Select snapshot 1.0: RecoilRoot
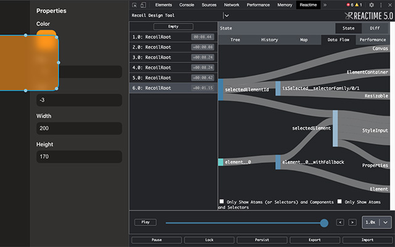395x247 pixels. click(173, 37)
